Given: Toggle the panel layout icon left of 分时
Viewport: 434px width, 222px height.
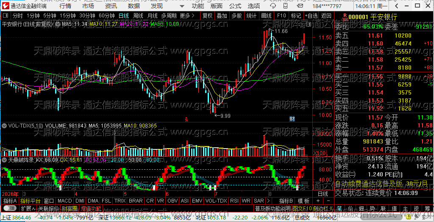Looking at the screenshot, I should click(x=6, y=16).
